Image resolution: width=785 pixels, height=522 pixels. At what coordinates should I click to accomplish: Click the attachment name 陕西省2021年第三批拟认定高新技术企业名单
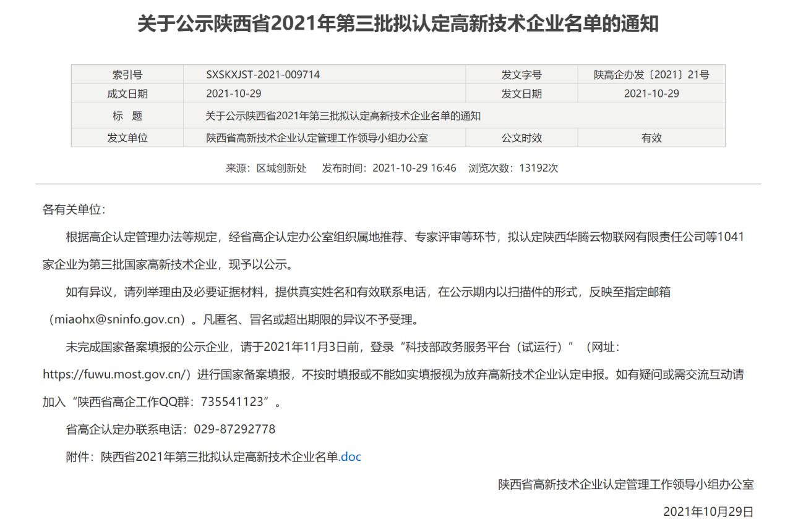tap(220, 457)
